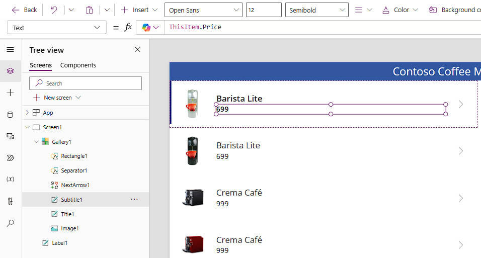Open the Semibold font weight dropdown
Viewport: 481px width, 258px height.
click(316, 10)
